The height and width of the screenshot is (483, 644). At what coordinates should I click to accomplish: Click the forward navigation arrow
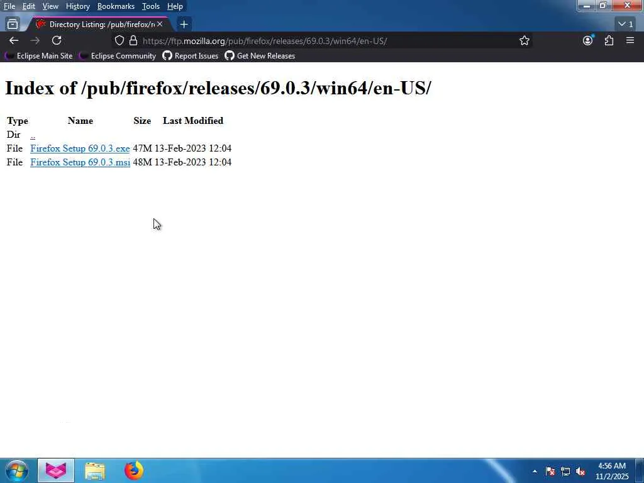[x=35, y=40]
